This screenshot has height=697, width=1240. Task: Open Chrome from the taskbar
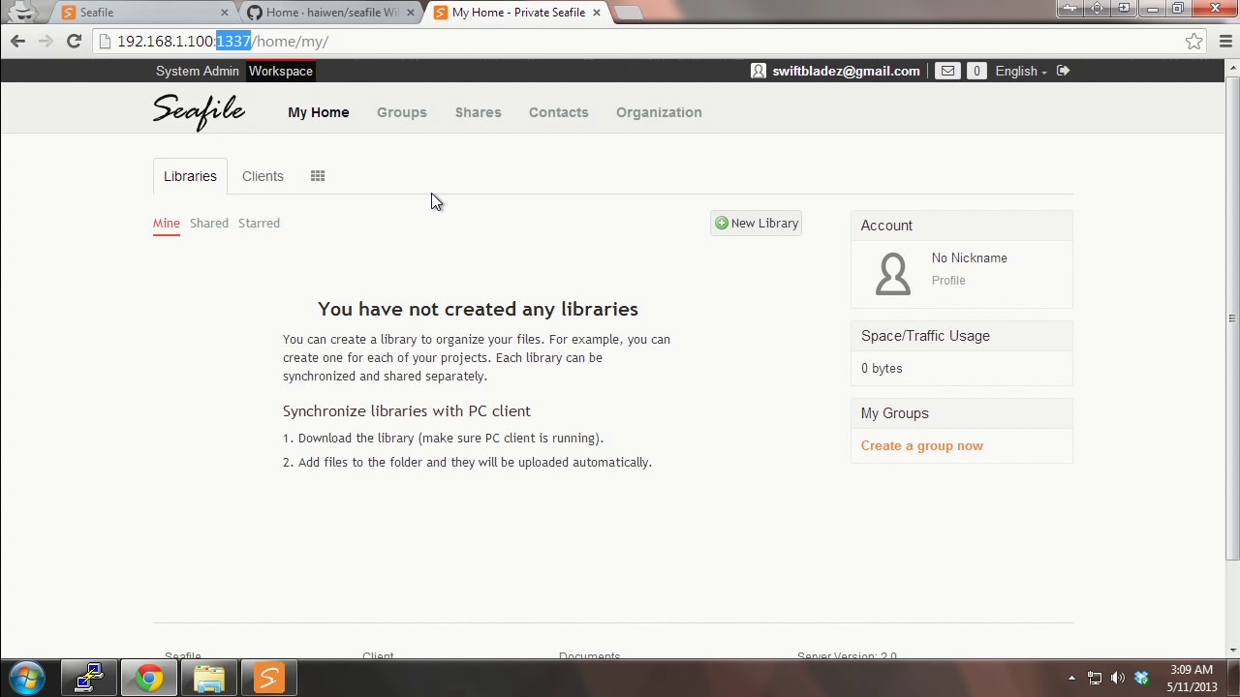point(149,678)
